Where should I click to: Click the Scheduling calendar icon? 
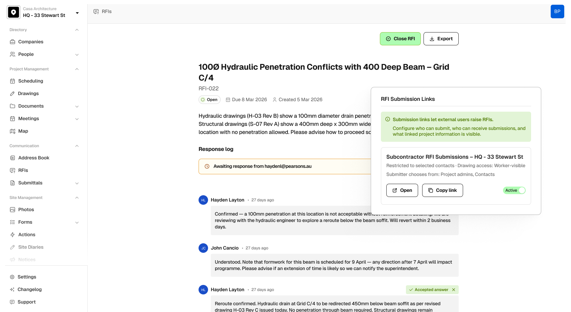[13, 81]
